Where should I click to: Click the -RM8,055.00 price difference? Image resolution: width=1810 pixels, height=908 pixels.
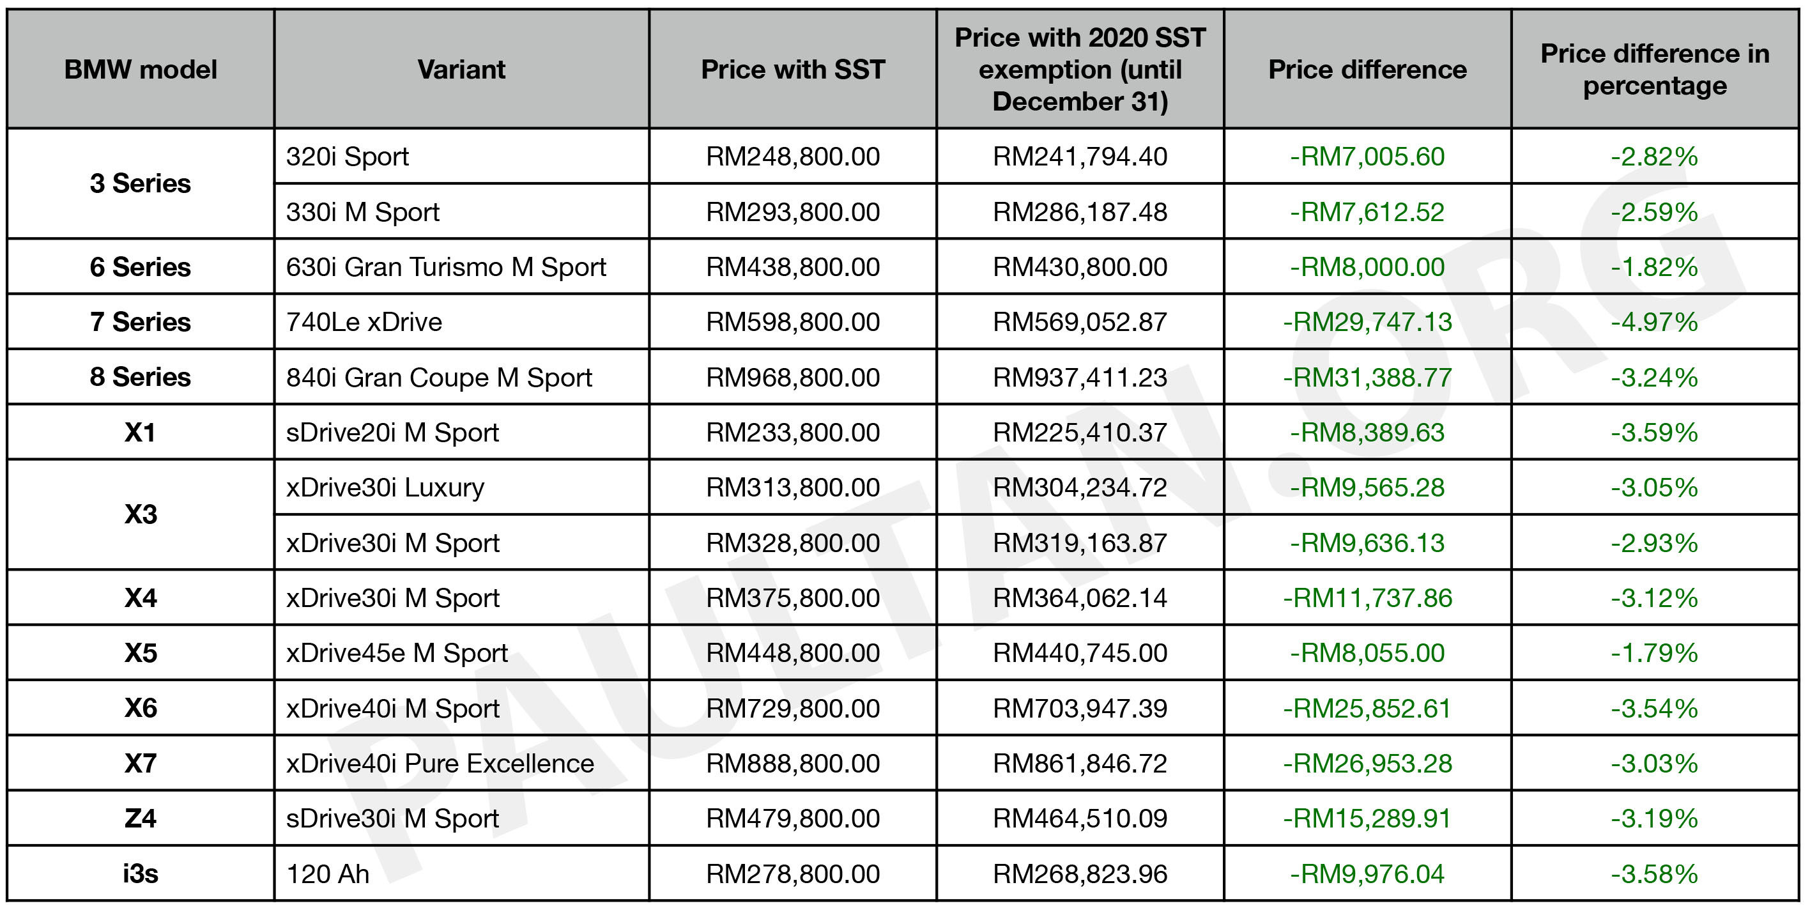pyautogui.click(x=1367, y=653)
